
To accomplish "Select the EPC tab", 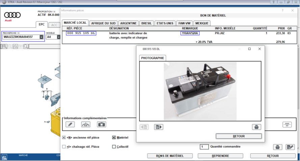I will (42, 24).
